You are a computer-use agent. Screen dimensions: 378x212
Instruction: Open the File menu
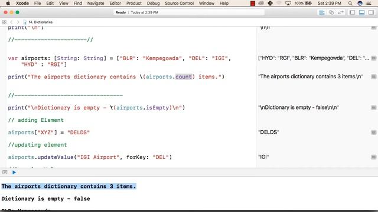click(x=37, y=3)
